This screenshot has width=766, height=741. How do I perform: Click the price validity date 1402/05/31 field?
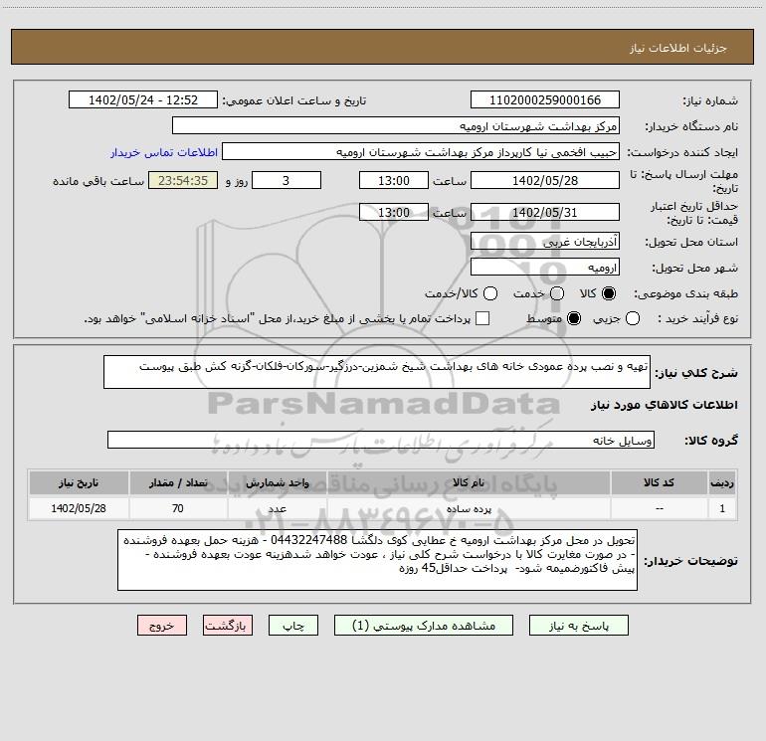(545, 212)
